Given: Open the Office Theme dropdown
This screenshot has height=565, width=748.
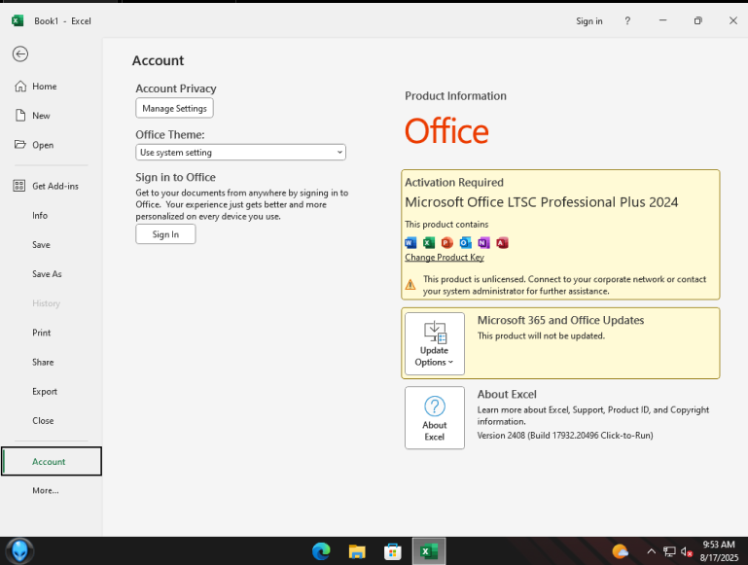Looking at the screenshot, I should pyautogui.click(x=240, y=152).
